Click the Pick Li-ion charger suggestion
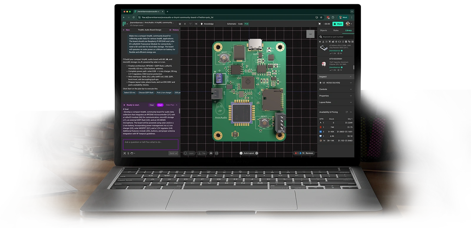This screenshot has width=471, height=228. tap(164, 93)
